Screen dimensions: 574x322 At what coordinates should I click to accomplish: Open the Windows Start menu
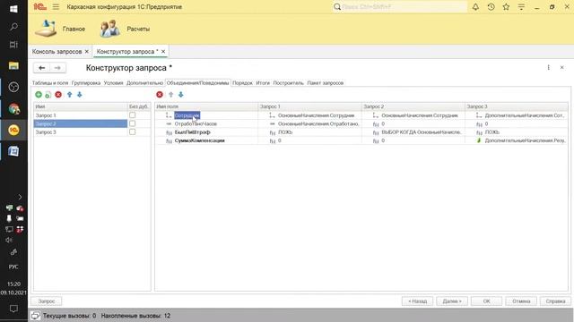point(13,9)
